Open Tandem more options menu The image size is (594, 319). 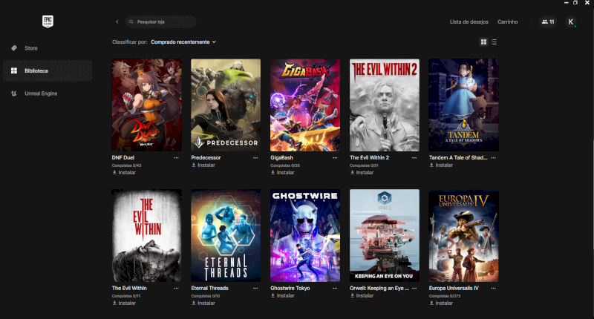click(x=493, y=158)
